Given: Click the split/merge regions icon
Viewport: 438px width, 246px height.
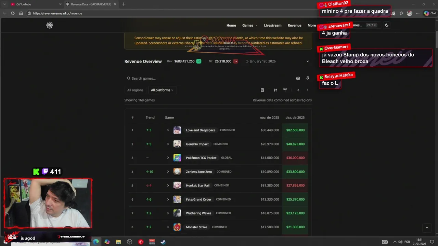Looking at the screenshot, I should coord(285,90).
